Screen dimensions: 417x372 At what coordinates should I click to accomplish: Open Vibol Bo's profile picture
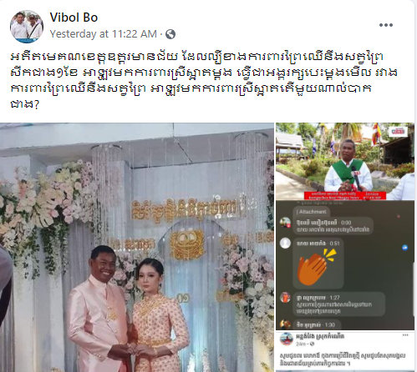(27, 27)
